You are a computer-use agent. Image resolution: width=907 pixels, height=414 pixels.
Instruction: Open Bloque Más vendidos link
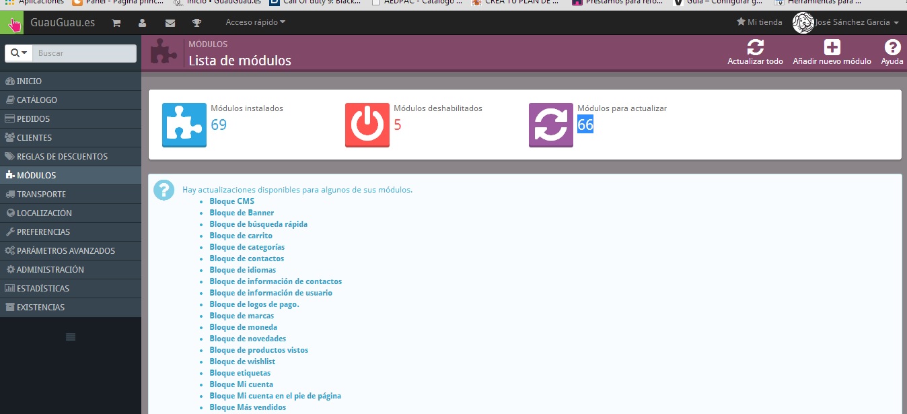click(248, 407)
